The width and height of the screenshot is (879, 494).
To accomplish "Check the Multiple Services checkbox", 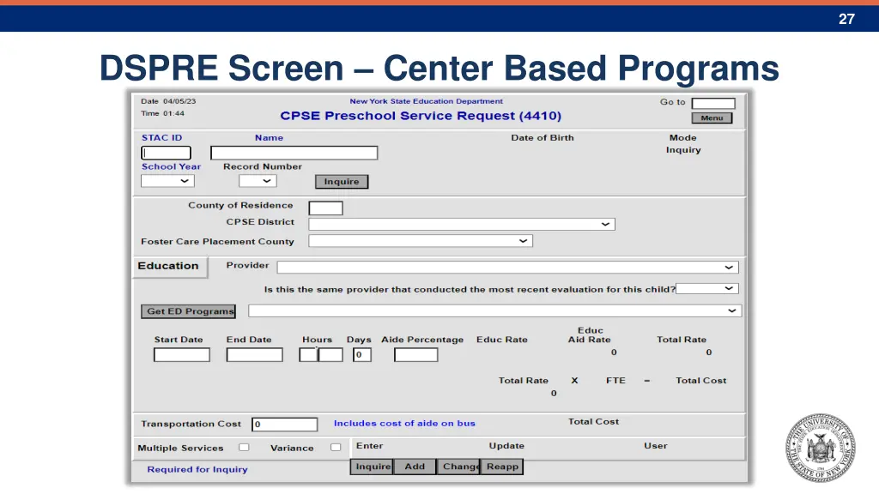I will (244, 447).
